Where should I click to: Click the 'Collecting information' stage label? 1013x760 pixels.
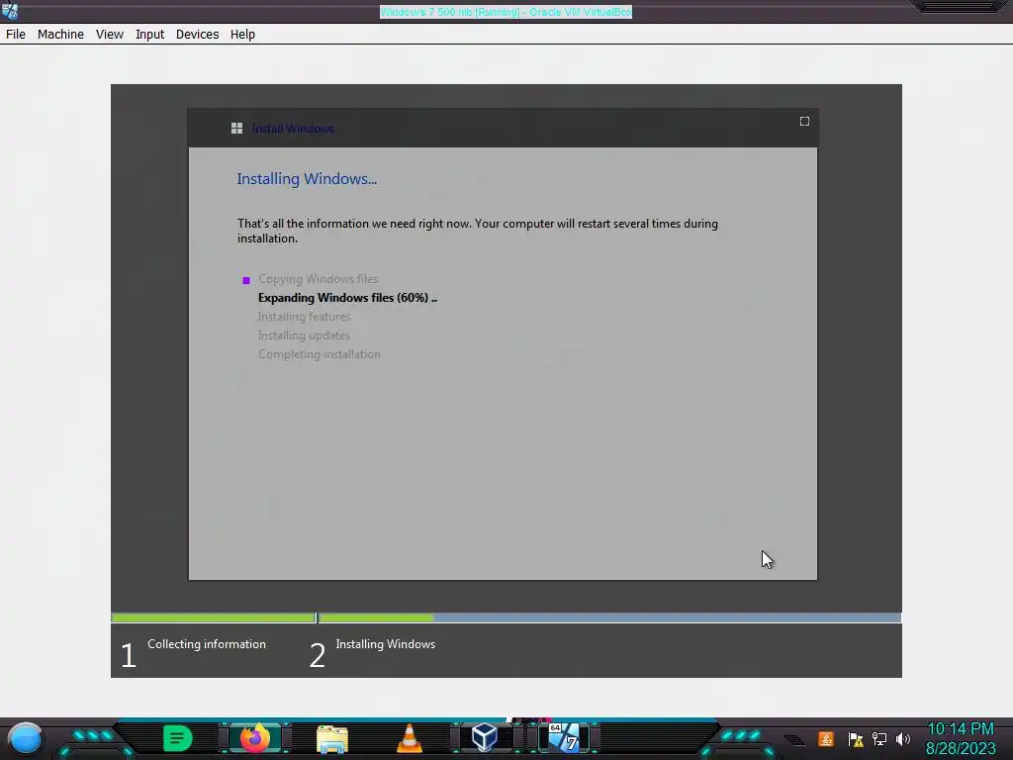(x=207, y=644)
